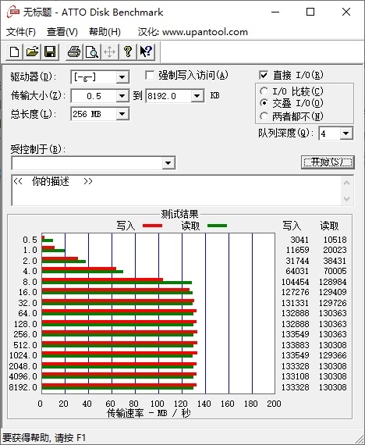Click the KB unit label

(x=214, y=96)
